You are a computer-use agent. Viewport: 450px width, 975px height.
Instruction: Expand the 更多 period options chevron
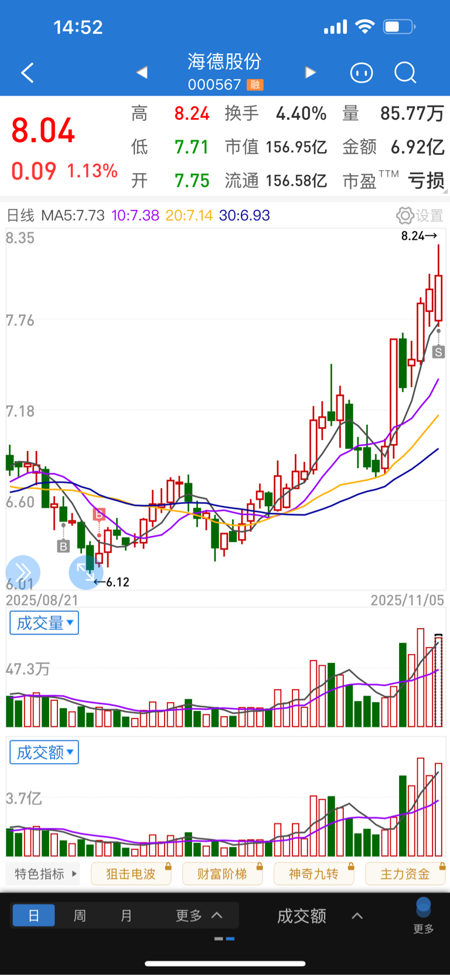[217, 915]
